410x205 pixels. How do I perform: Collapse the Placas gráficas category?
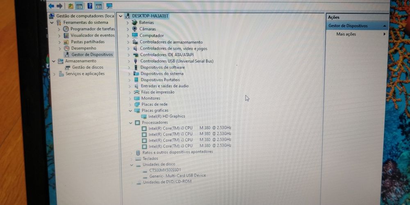coord(130,111)
